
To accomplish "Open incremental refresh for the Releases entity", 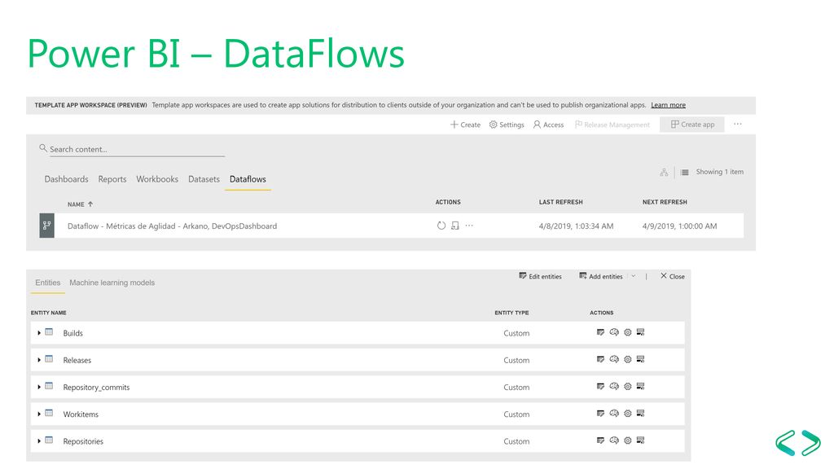I will (x=641, y=359).
